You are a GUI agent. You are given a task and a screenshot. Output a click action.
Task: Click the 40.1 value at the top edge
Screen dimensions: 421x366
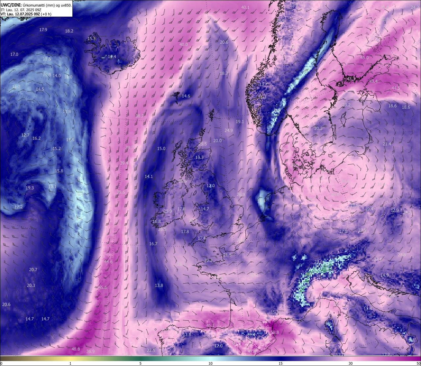click(245, 7)
